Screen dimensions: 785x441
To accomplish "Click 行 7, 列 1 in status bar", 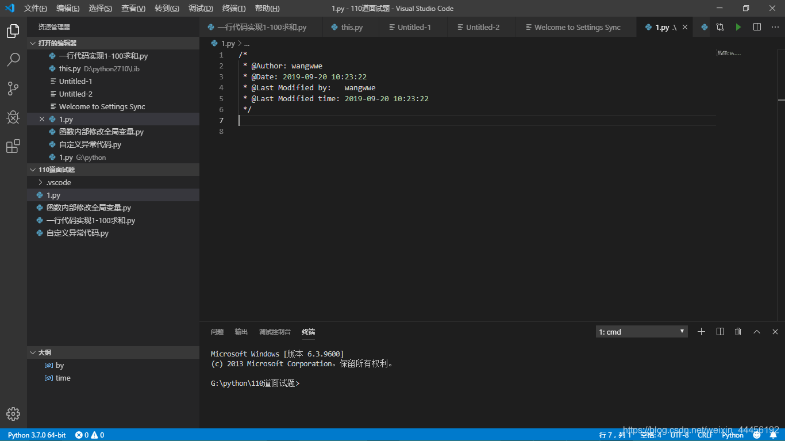I will [615, 435].
